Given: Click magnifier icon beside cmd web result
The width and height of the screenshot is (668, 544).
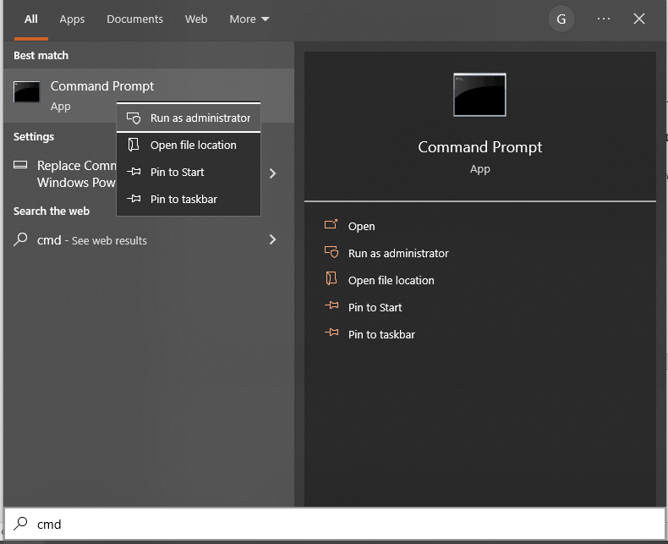Looking at the screenshot, I should [20, 239].
